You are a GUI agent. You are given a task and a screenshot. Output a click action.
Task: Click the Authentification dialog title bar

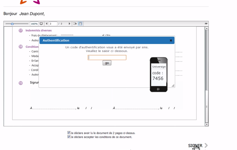pos(107,40)
